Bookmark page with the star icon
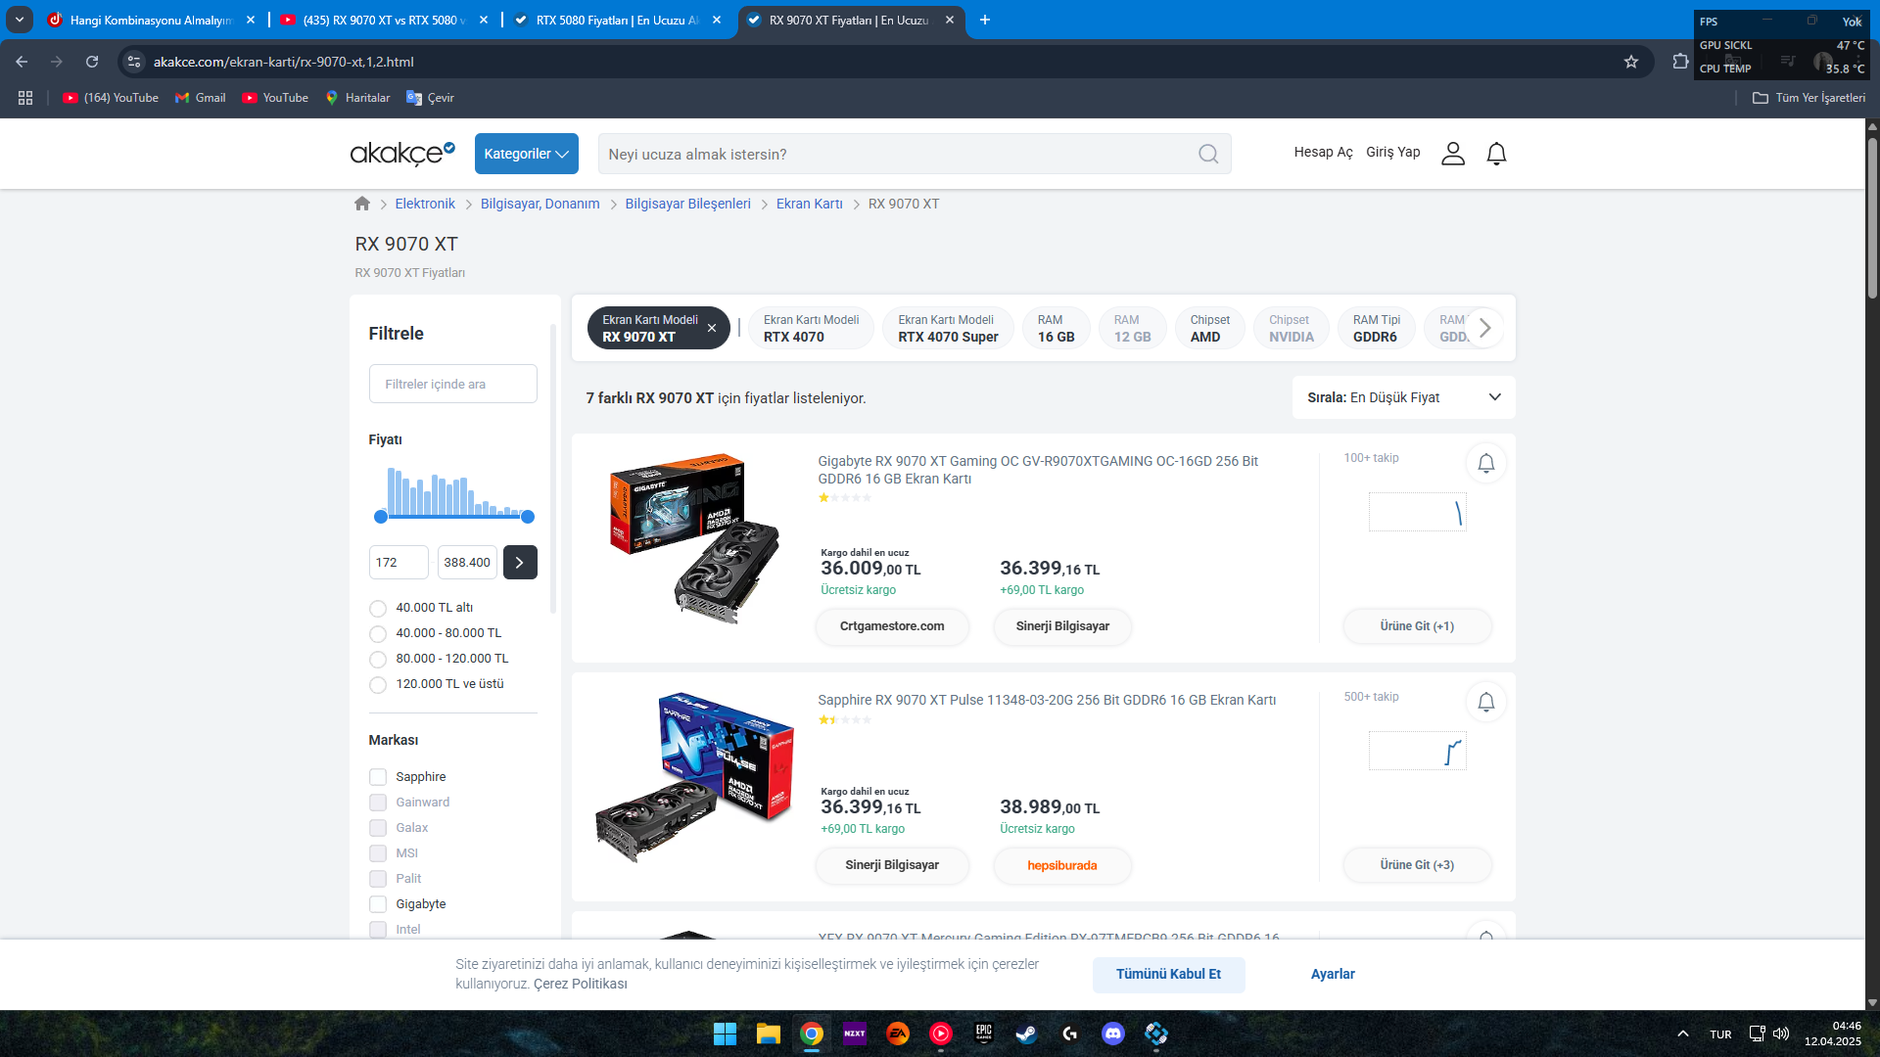The image size is (1880, 1057). (1631, 62)
